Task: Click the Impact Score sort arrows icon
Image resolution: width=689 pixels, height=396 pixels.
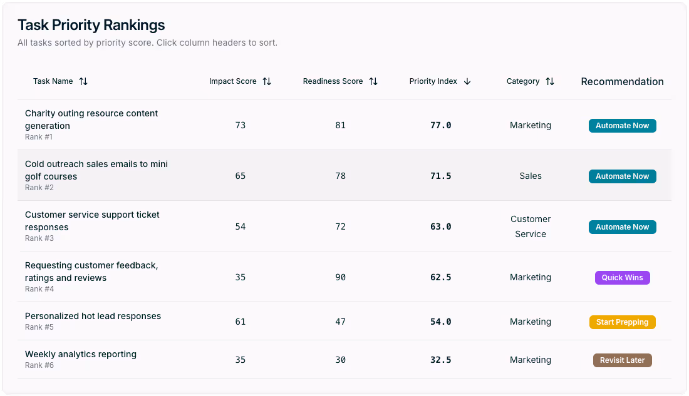Action: click(x=267, y=81)
